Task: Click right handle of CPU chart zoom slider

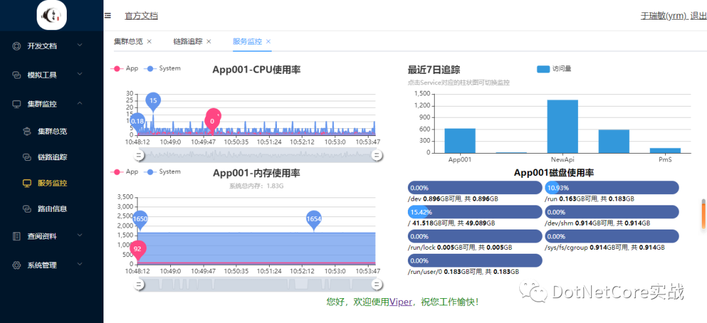Action: 378,156
